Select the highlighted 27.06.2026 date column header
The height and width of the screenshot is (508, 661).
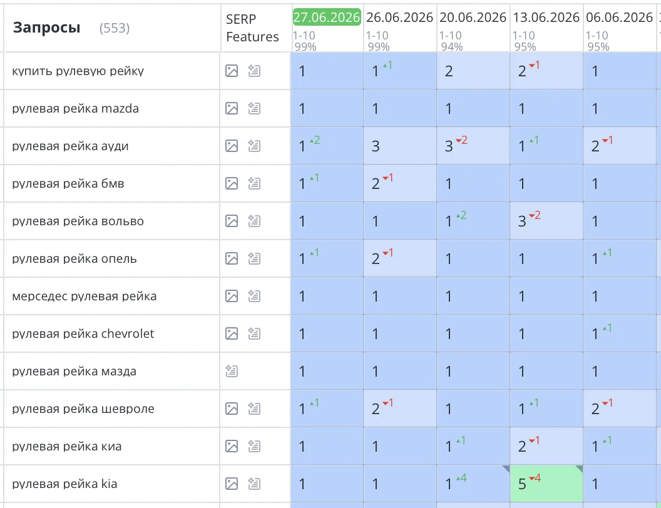point(327,18)
